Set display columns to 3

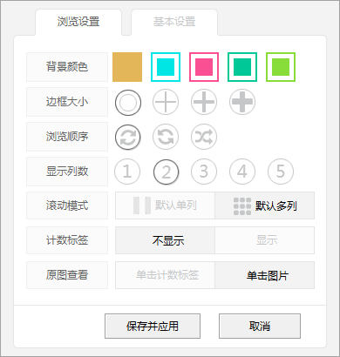204,172
